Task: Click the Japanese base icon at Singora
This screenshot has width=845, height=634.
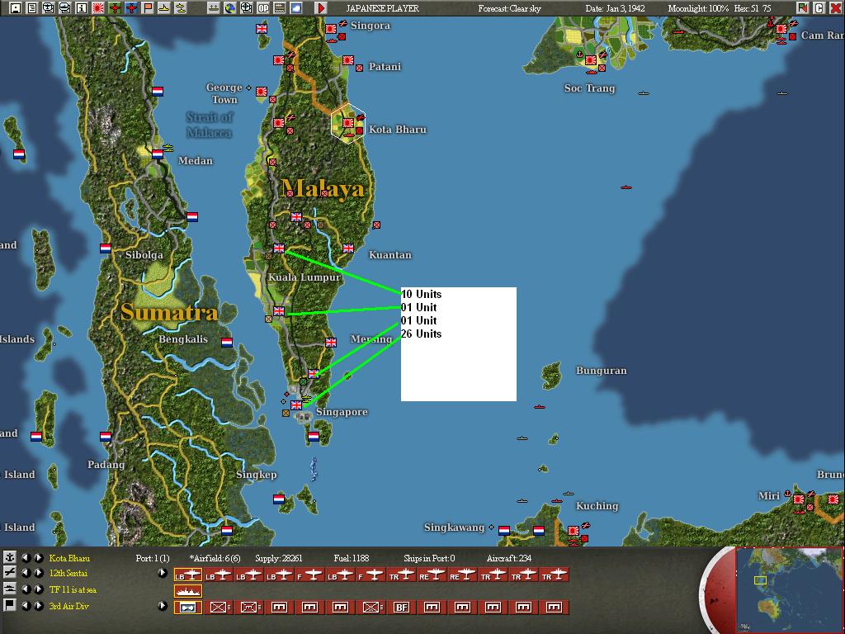Action: [x=331, y=29]
